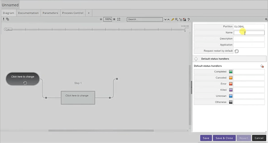The image size is (268, 143).
Task: Zoom out with the minus icon
Action: [x=101, y=19]
